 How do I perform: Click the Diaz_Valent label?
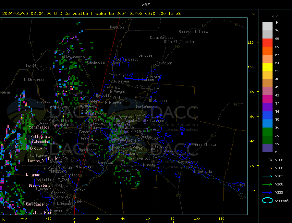coord(39,185)
